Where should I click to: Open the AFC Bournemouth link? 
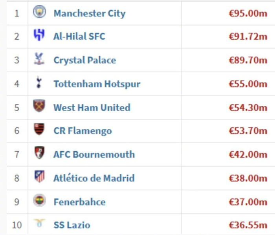(94, 154)
